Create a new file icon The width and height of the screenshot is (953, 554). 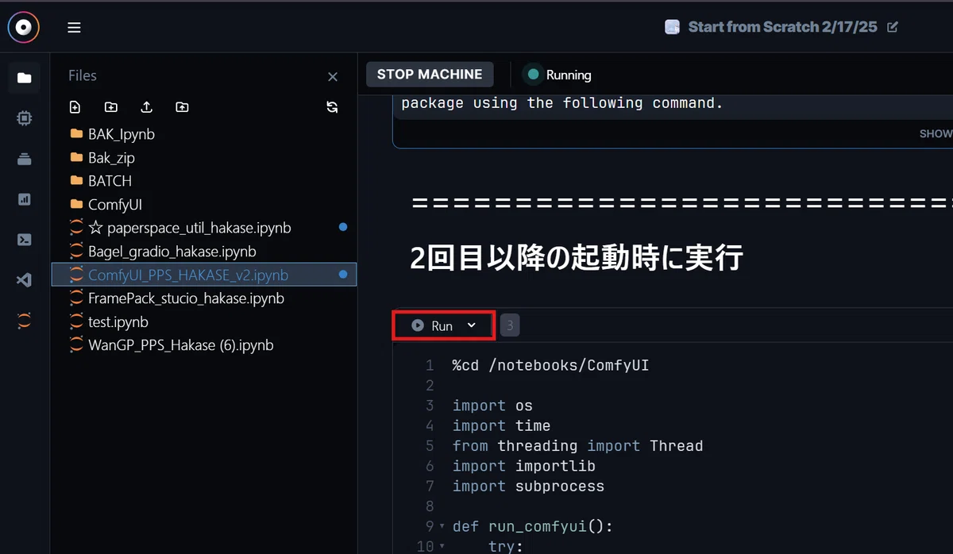[x=75, y=107]
